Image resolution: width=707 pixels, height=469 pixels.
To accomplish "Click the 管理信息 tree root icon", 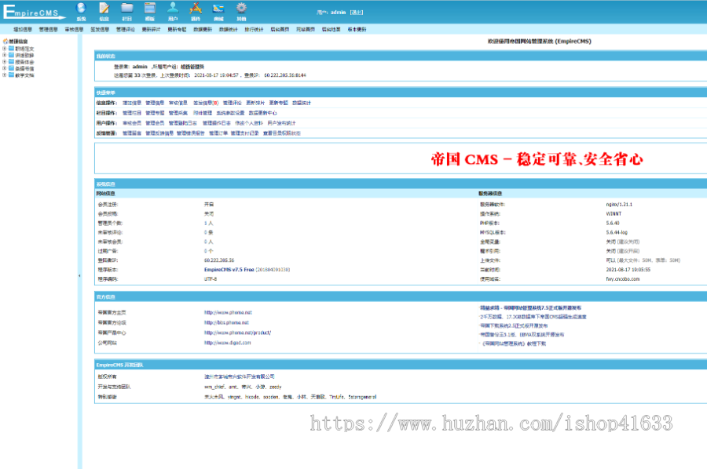I will point(5,41).
